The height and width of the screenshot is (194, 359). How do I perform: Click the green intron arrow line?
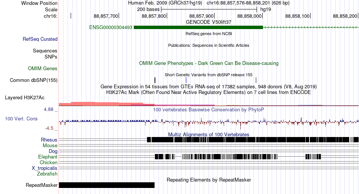click(311, 28)
